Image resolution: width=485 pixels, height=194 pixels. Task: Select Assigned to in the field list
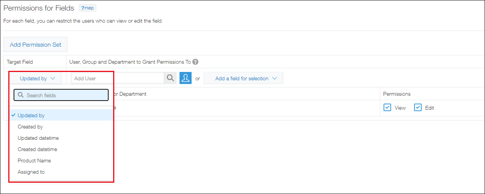31,172
